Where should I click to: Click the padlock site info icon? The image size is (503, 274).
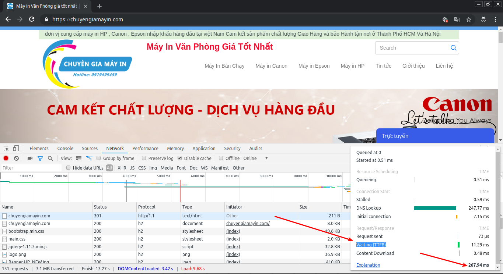[x=46, y=19]
